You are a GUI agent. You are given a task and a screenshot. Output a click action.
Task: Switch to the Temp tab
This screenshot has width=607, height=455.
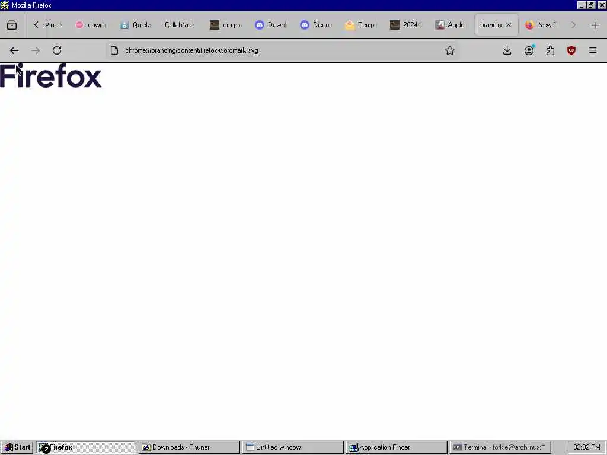point(361,25)
